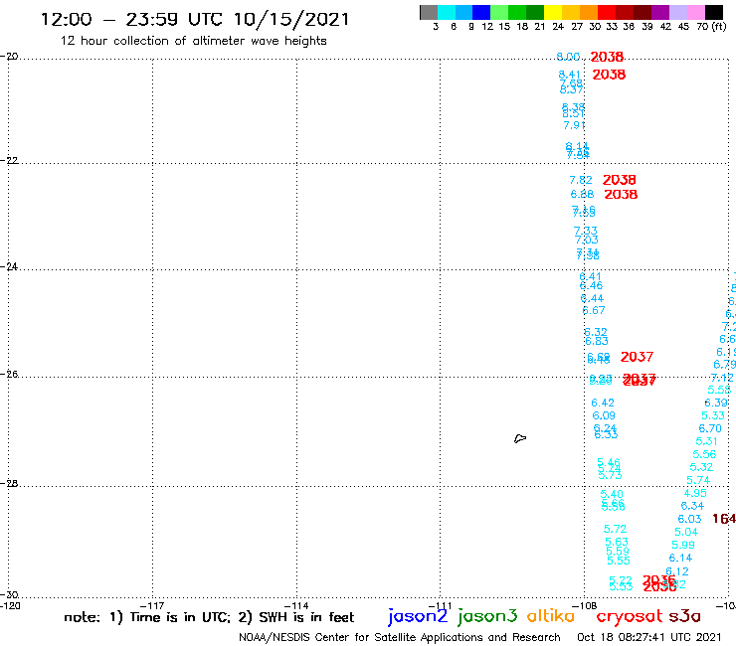Click the '8.00' wave height value
Viewport: 736px width, 646px height.
[568, 57]
